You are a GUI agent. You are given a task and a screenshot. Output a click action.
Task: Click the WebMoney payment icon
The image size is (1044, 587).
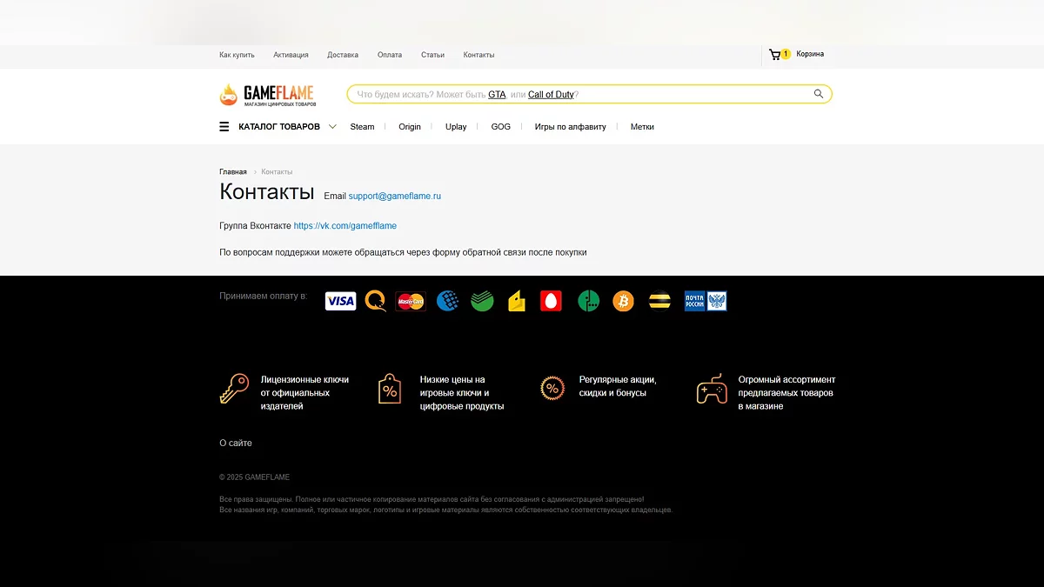coord(448,301)
